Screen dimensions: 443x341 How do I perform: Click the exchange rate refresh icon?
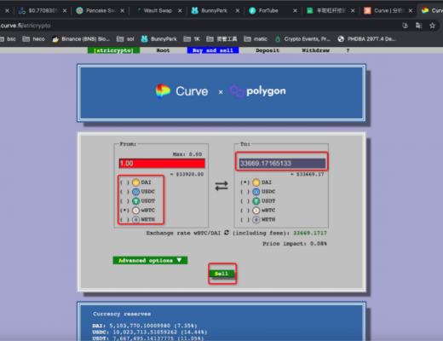tap(227, 233)
